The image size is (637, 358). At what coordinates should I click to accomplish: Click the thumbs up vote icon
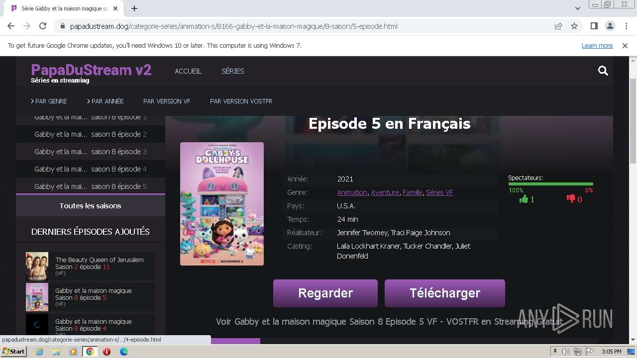[x=524, y=199]
